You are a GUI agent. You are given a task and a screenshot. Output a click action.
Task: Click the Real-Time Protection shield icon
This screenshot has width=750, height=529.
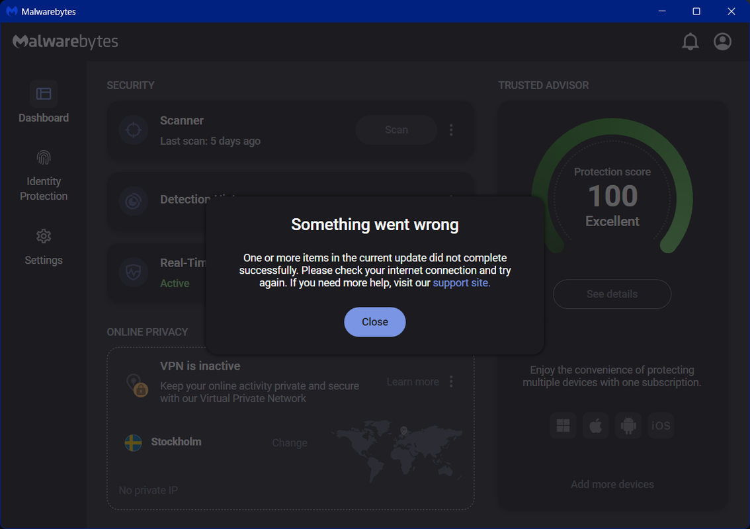coord(133,272)
